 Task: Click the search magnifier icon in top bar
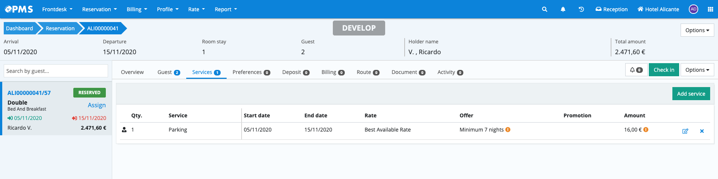tap(544, 9)
